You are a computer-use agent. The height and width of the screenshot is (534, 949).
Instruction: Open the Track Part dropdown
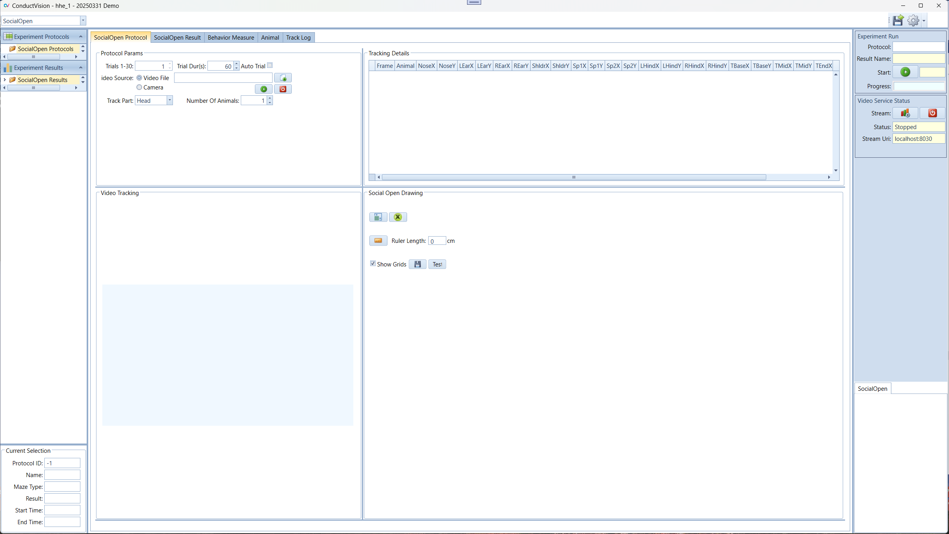[x=169, y=100]
